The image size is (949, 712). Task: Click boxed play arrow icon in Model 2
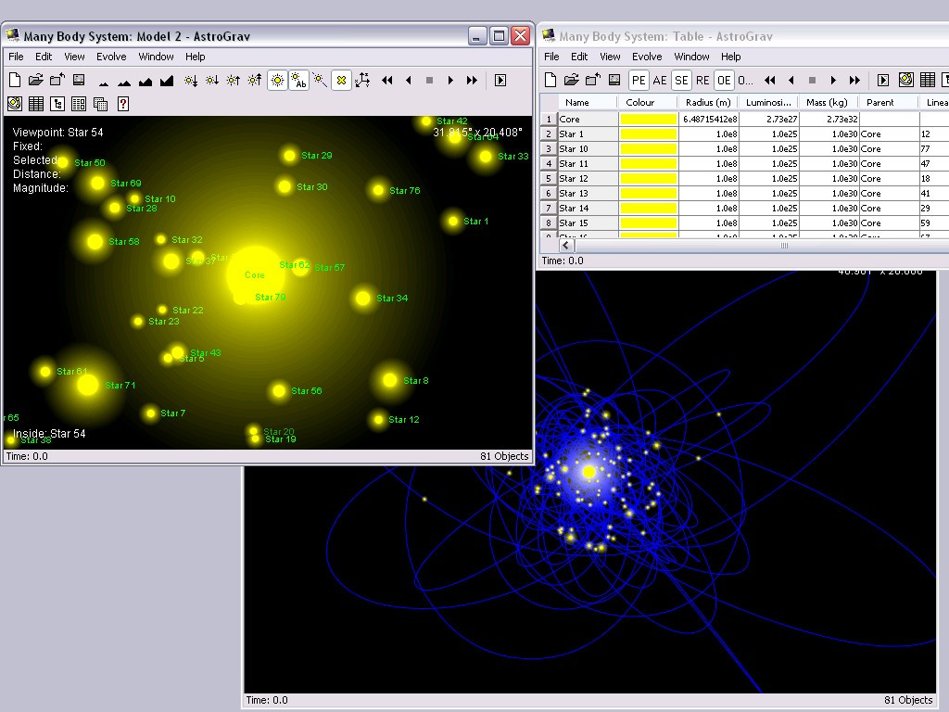[500, 80]
